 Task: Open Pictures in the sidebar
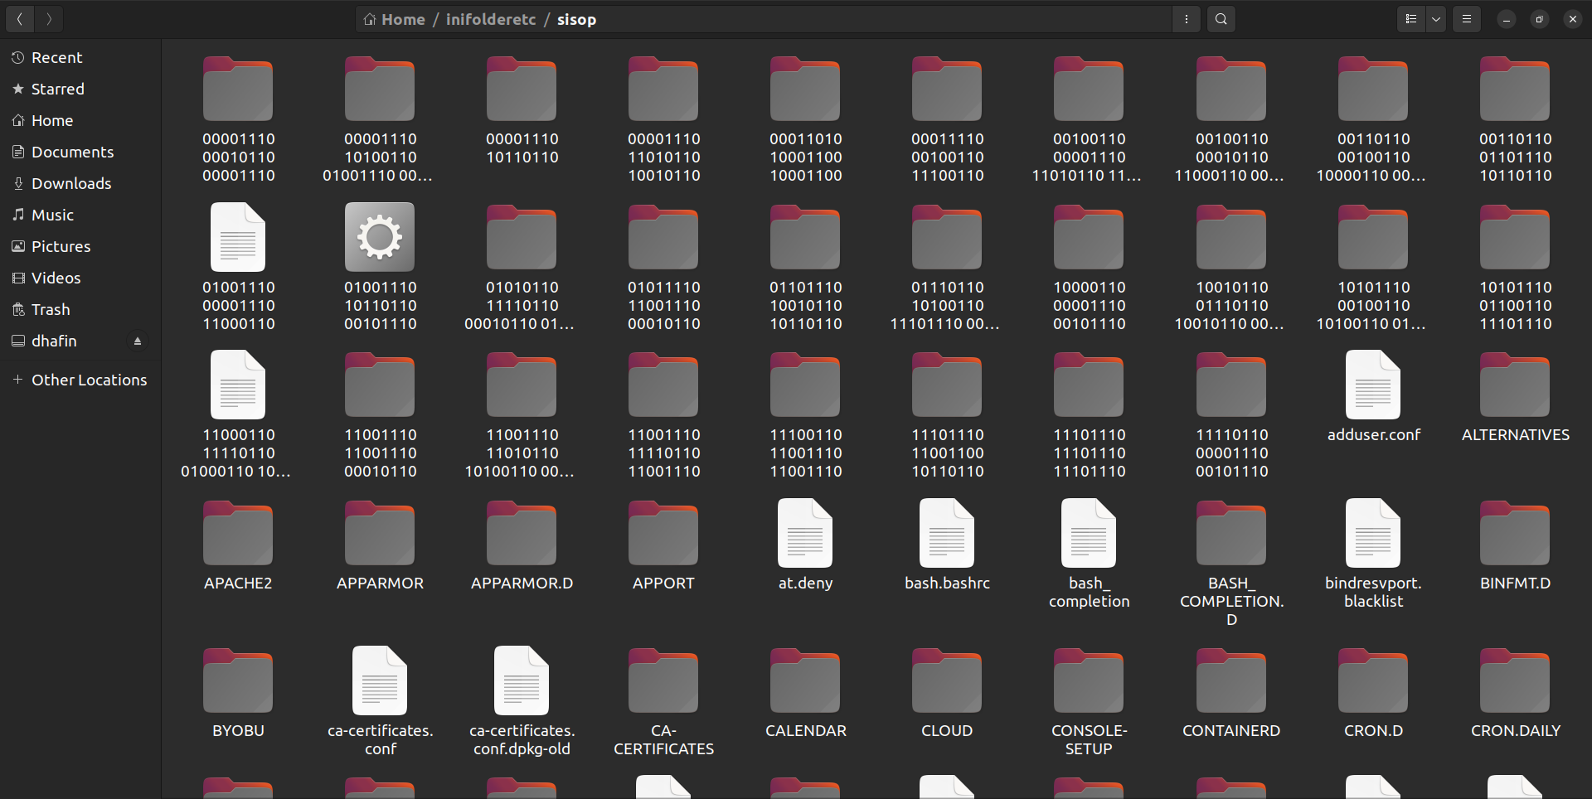(80, 246)
